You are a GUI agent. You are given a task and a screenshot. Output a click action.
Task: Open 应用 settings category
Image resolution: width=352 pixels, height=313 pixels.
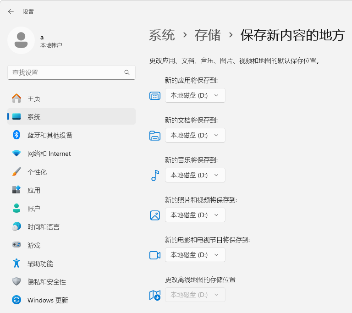pos(71,190)
